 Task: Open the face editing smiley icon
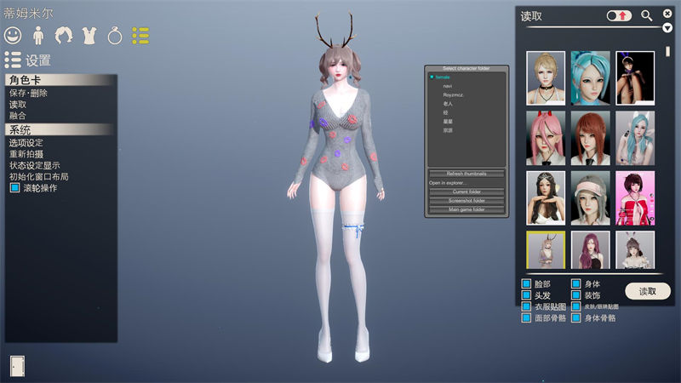click(x=13, y=36)
